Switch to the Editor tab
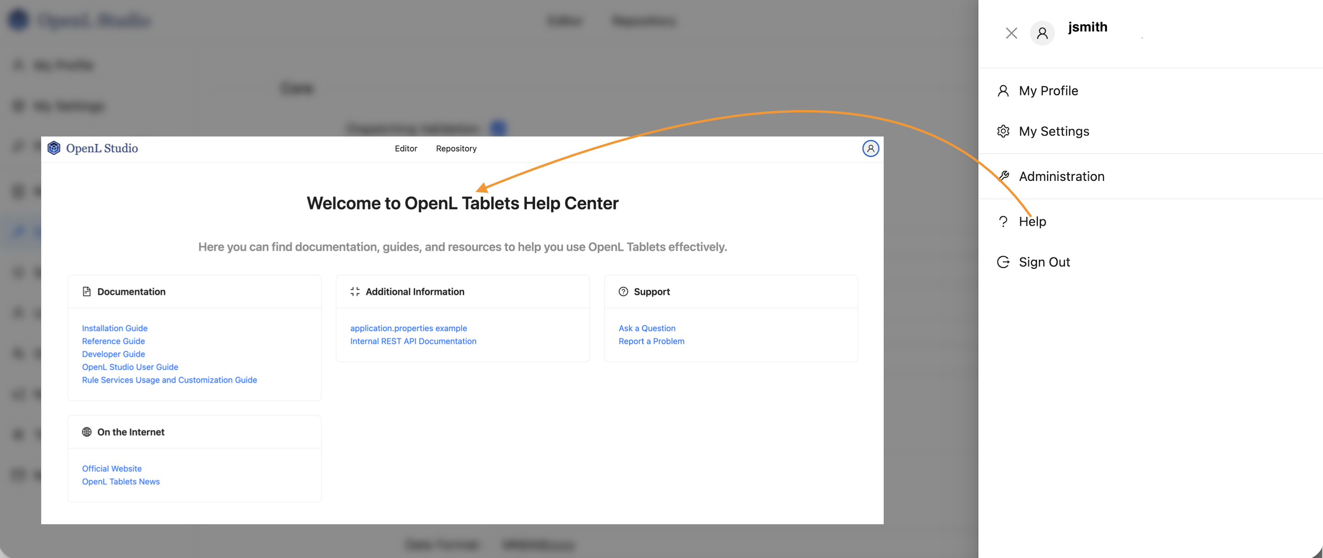Viewport: 1323px width, 558px height. (406, 149)
